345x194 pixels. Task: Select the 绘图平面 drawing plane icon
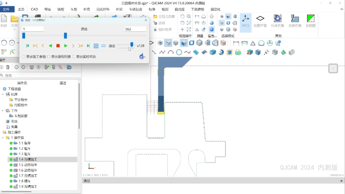pyautogui.click(x=260, y=21)
